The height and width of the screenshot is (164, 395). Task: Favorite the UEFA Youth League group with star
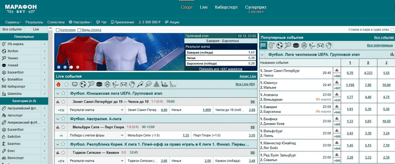(x=64, y=94)
